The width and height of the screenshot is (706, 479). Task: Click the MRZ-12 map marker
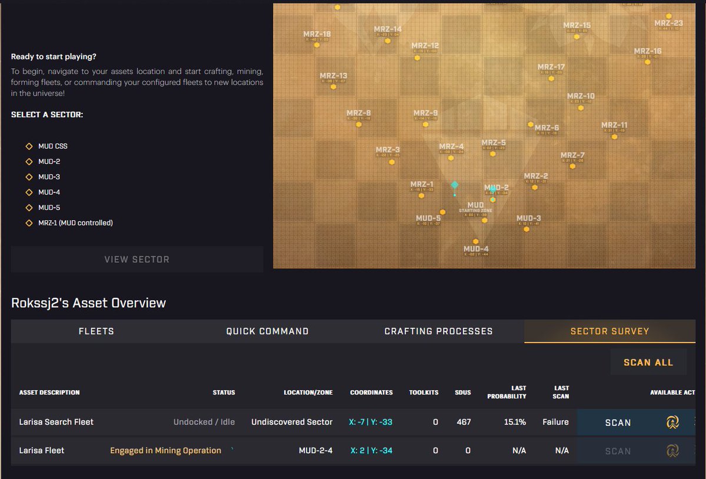(x=418, y=58)
